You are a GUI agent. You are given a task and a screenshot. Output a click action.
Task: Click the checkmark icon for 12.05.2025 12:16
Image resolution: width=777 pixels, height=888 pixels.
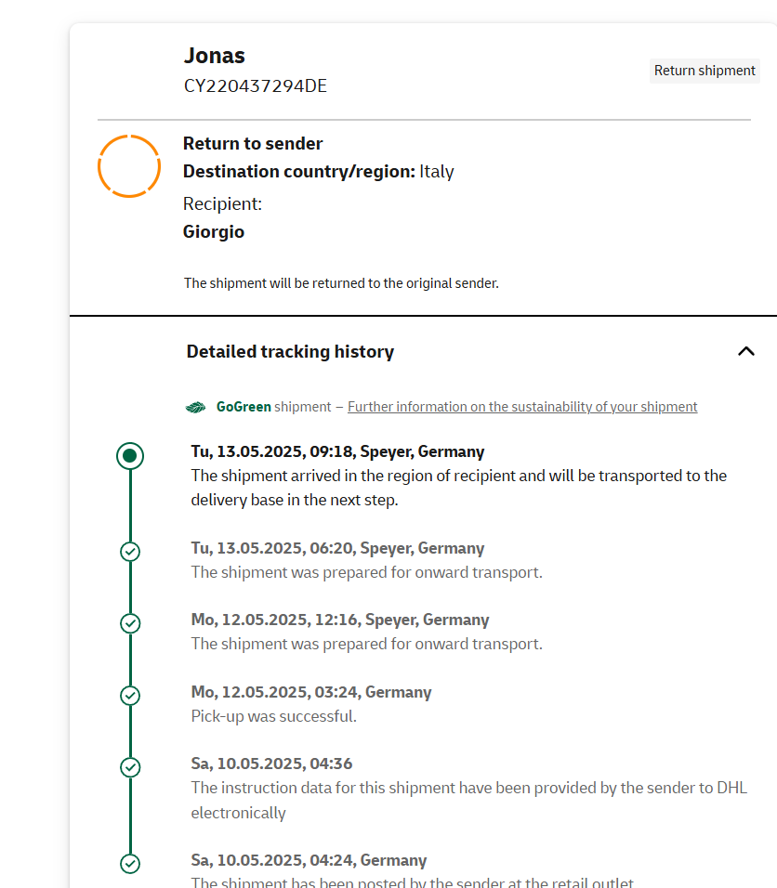(x=130, y=623)
